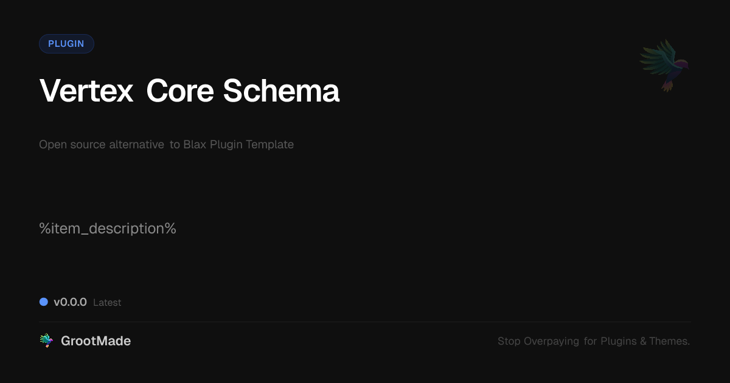The width and height of the screenshot is (730, 383).
Task: Click the word Plugins in the tagline
Action: click(x=619, y=341)
